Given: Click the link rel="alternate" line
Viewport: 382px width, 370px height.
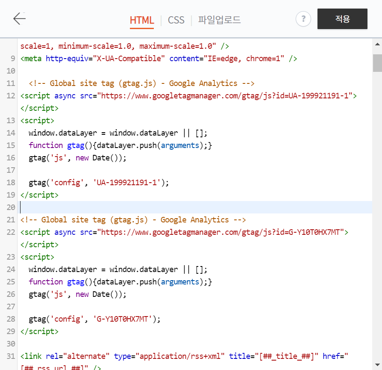Looking at the screenshot, I should (x=184, y=356).
